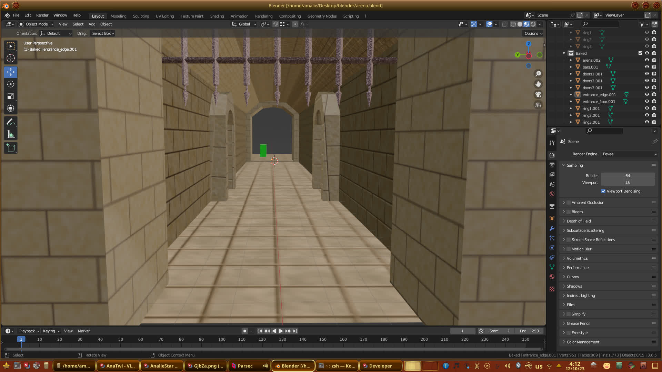Open the Playback popover in the timeline

pyautogui.click(x=29, y=331)
